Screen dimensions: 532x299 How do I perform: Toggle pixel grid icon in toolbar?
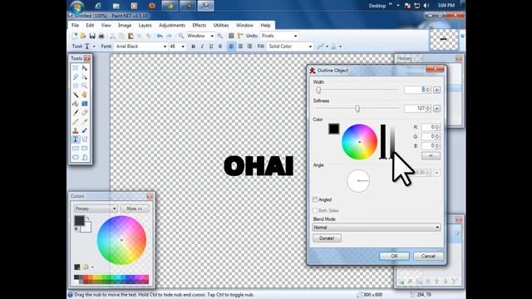click(x=231, y=36)
